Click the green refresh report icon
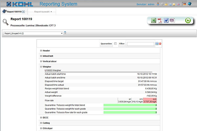 (x=188, y=21)
